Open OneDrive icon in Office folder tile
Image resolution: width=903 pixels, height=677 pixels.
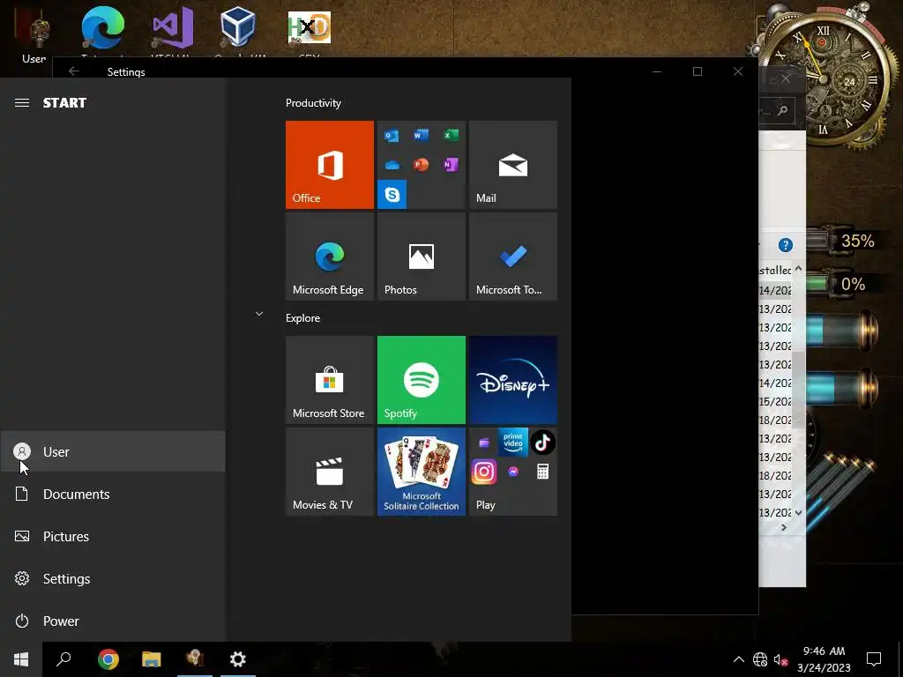pyautogui.click(x=392, y=165)
